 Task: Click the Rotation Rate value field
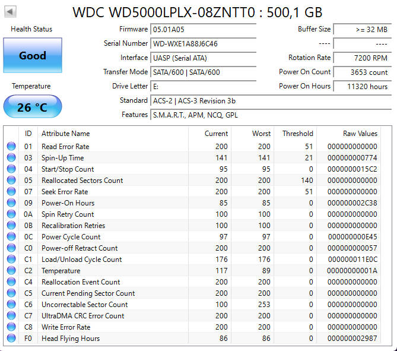[x=362, y=58]
